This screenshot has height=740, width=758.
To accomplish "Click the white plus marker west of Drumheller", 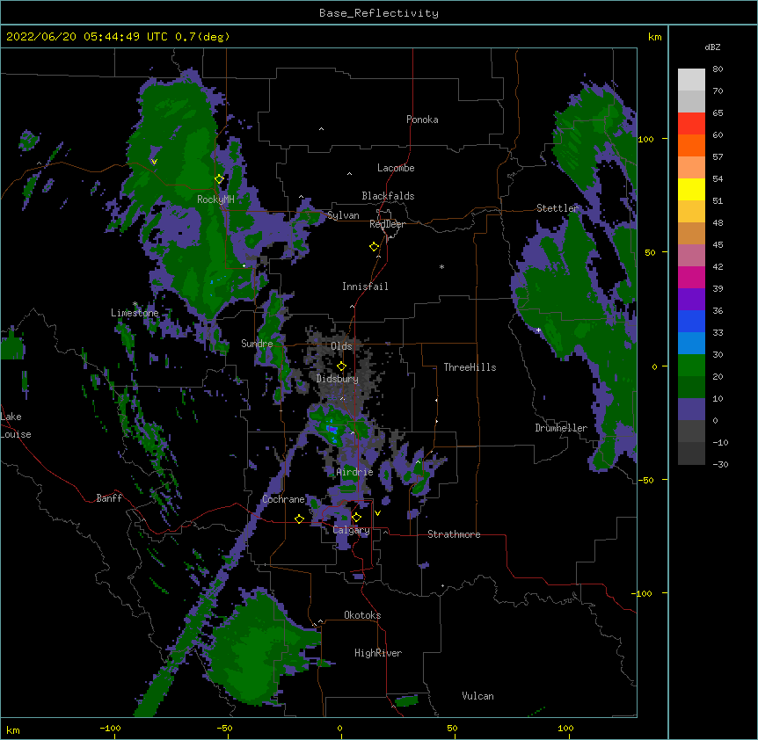I will point(538,330).
